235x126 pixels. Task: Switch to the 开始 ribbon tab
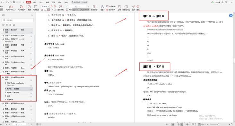(29, 2)
